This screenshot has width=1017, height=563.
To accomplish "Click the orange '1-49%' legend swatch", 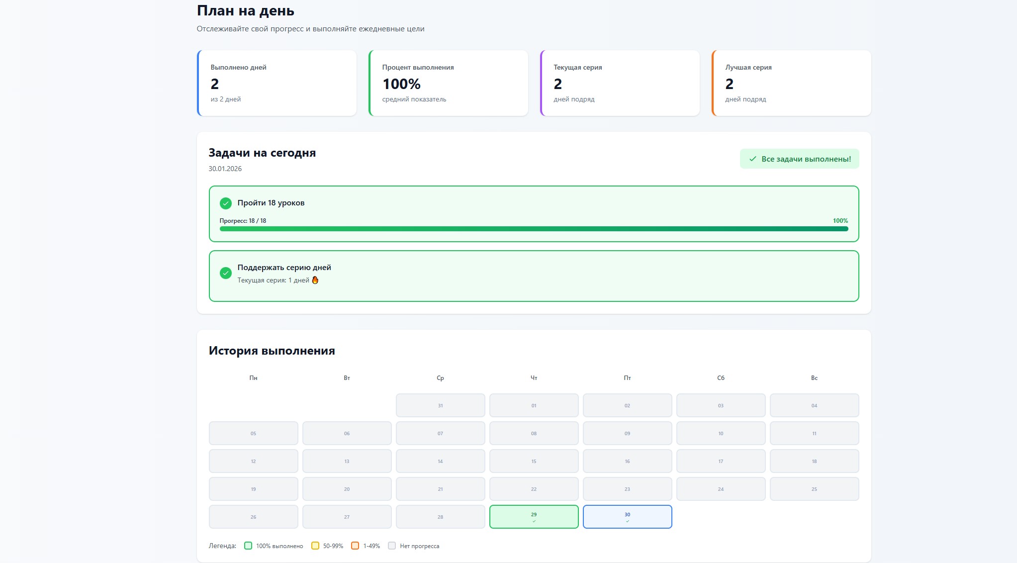I will (x=355, y=546).
